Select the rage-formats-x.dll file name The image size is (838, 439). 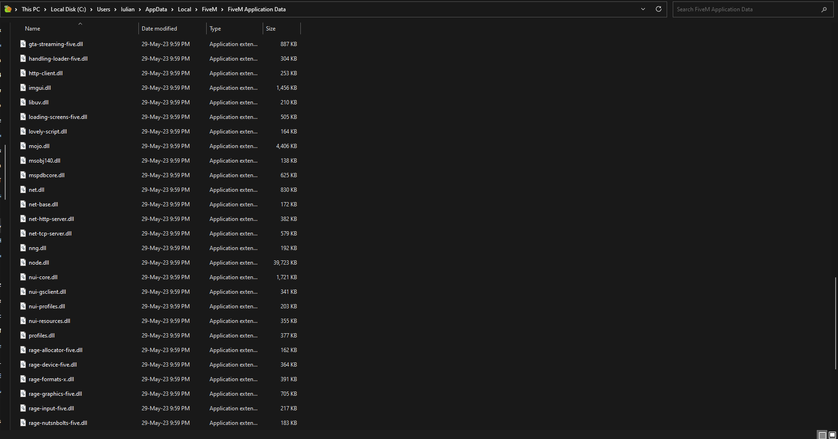[51, 379]
